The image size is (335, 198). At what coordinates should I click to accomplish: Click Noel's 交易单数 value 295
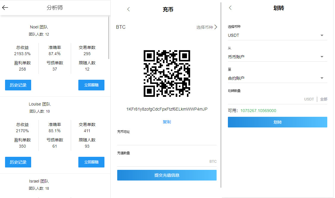tap(87, 54)
